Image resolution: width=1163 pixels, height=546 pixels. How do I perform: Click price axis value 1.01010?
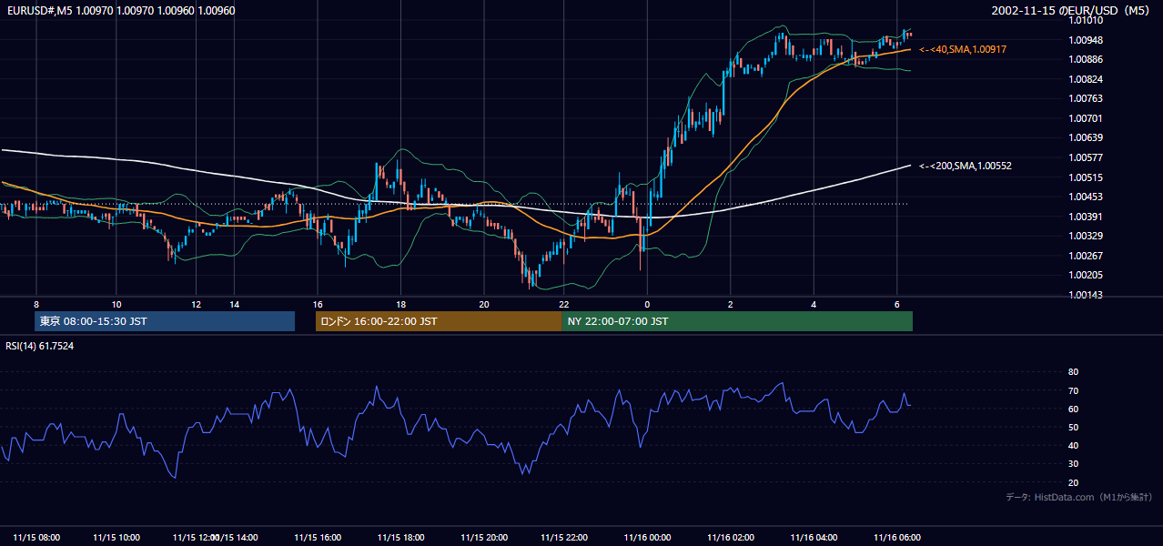[x=1086, y=21]
